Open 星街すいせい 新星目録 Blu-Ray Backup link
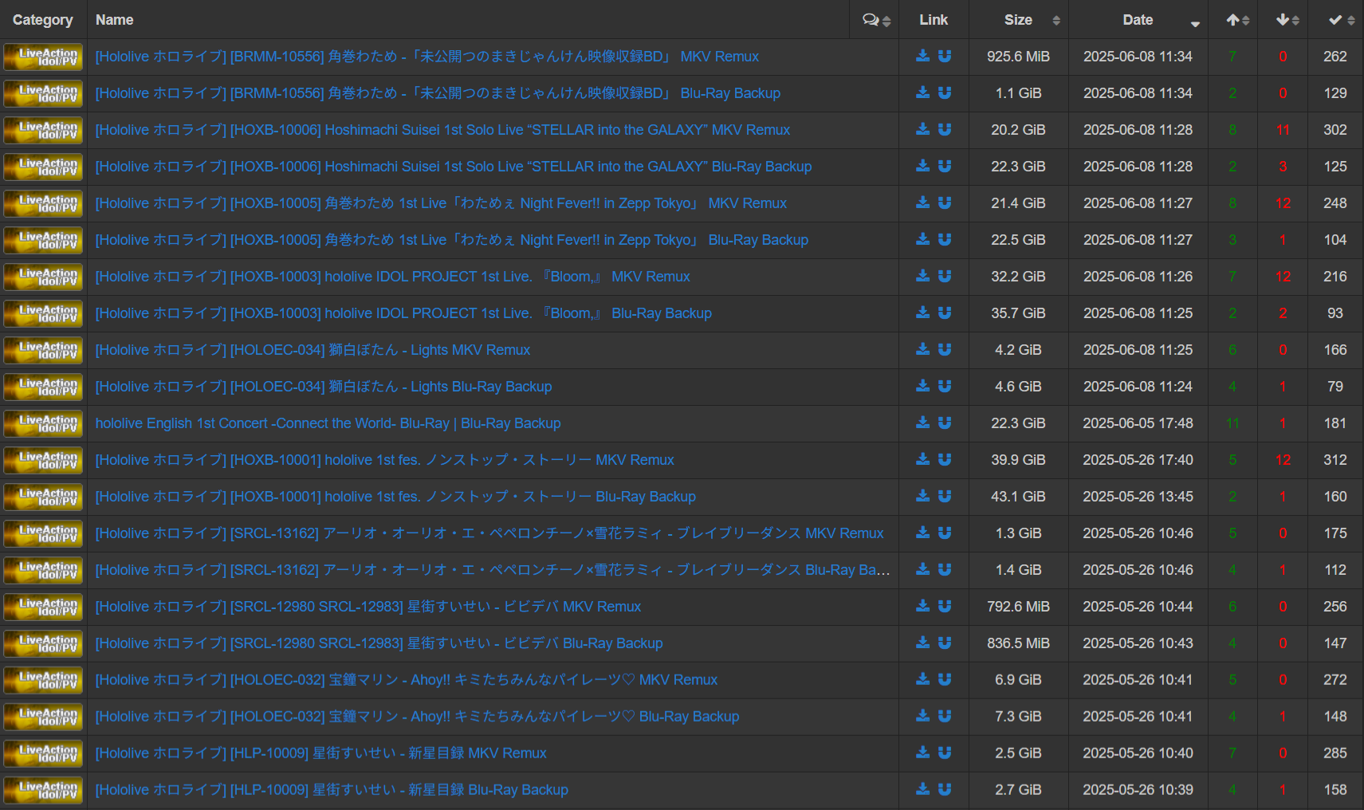Screen dimensions: 1364x810 [332, 790]
